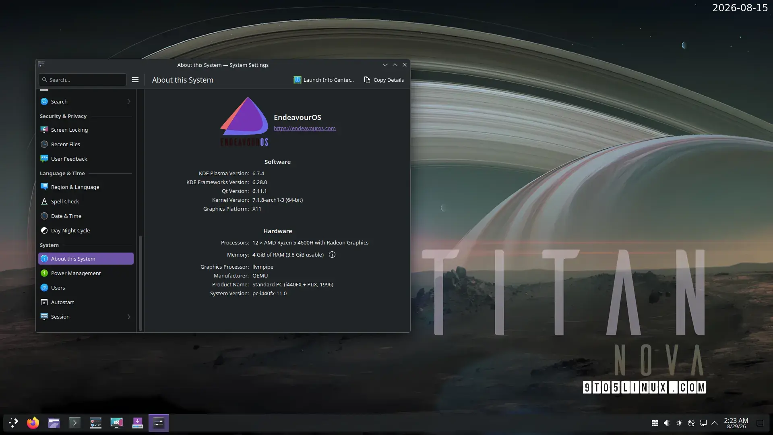Viewport: 773px width, 435px height.
Task: Open Recent Files settings
Action: pos(86,144)
